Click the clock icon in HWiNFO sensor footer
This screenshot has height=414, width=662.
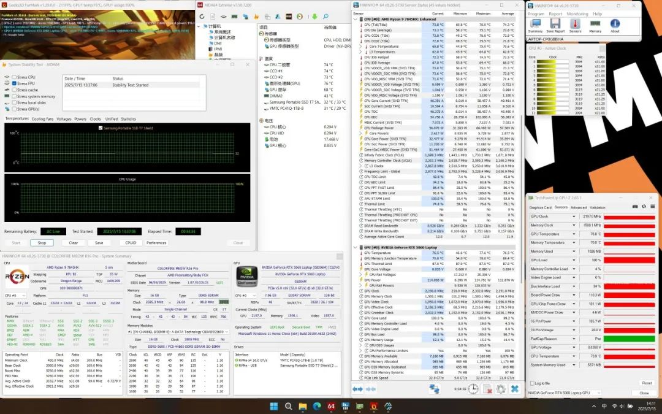point(473,389)
